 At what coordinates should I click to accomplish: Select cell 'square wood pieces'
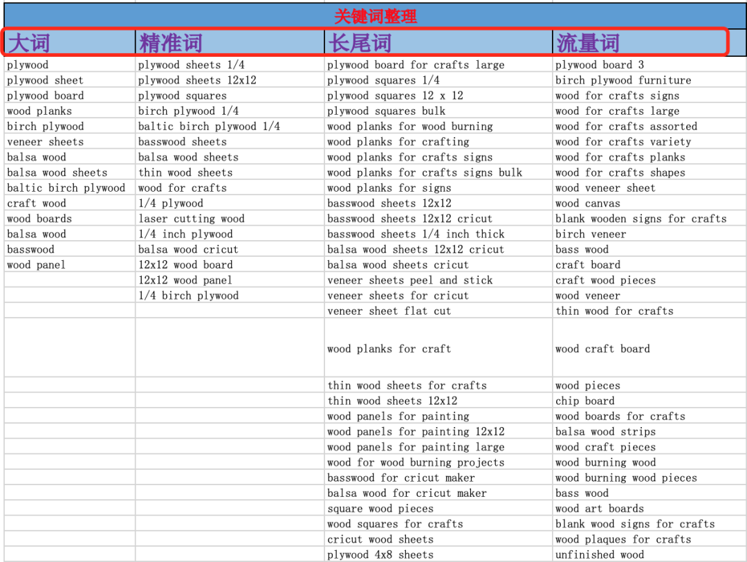(x=439, y=509)
